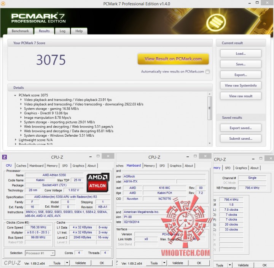Open the Log tab
This screenshot has width=274, height=268.
click(62, 31)
